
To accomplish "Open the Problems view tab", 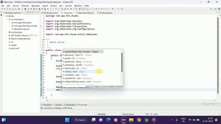I will (x=46, y=105).
